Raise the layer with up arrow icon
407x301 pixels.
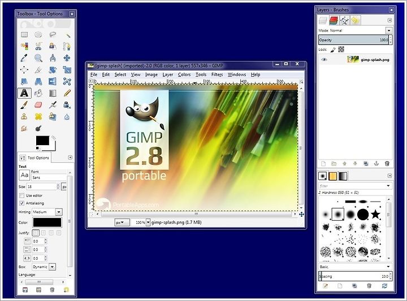tap(345, 163)
